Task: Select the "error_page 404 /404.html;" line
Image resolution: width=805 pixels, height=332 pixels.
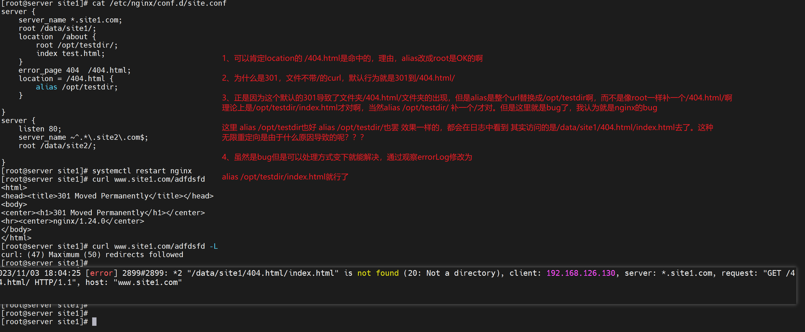Action: click(x=74, y=70)
